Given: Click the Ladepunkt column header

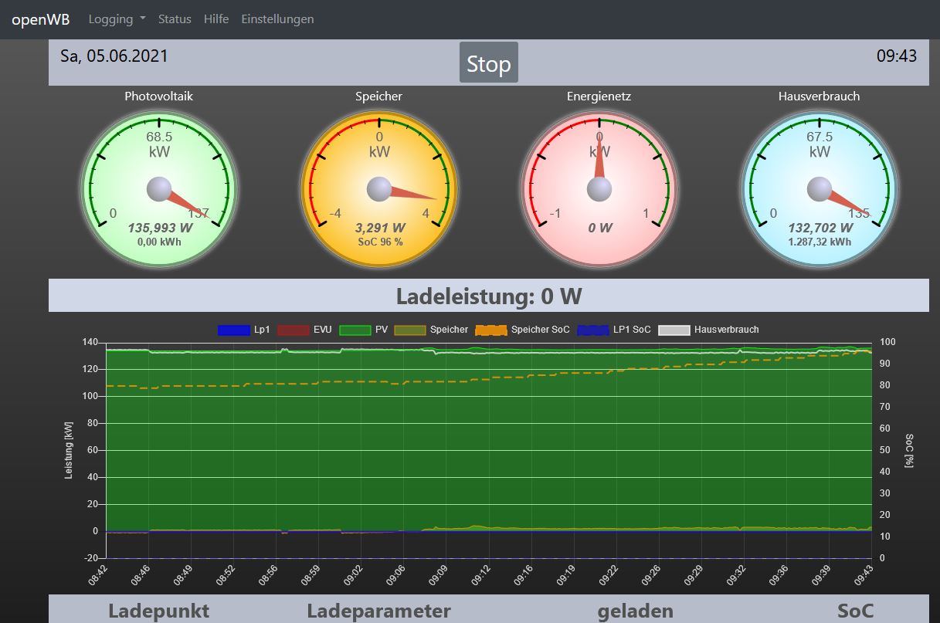Looking at the screenshot, I should 158,611.
